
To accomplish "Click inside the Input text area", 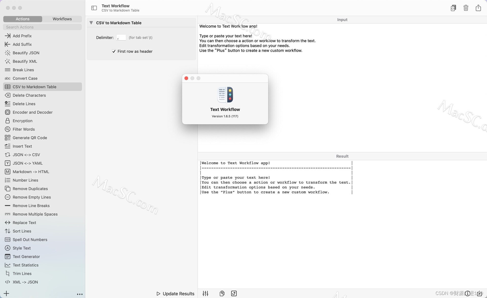I will [342, 88].
